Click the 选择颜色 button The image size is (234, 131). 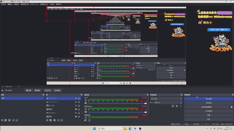57,90
